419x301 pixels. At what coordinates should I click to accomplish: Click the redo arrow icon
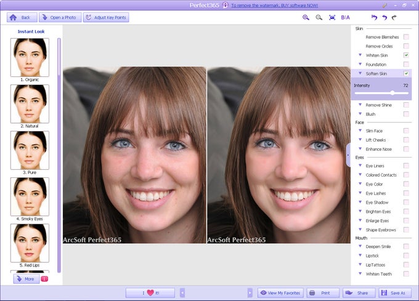(394, 18)
